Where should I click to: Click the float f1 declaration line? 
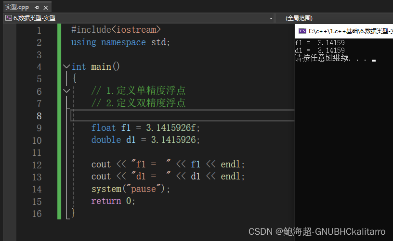tap(145, 128)
